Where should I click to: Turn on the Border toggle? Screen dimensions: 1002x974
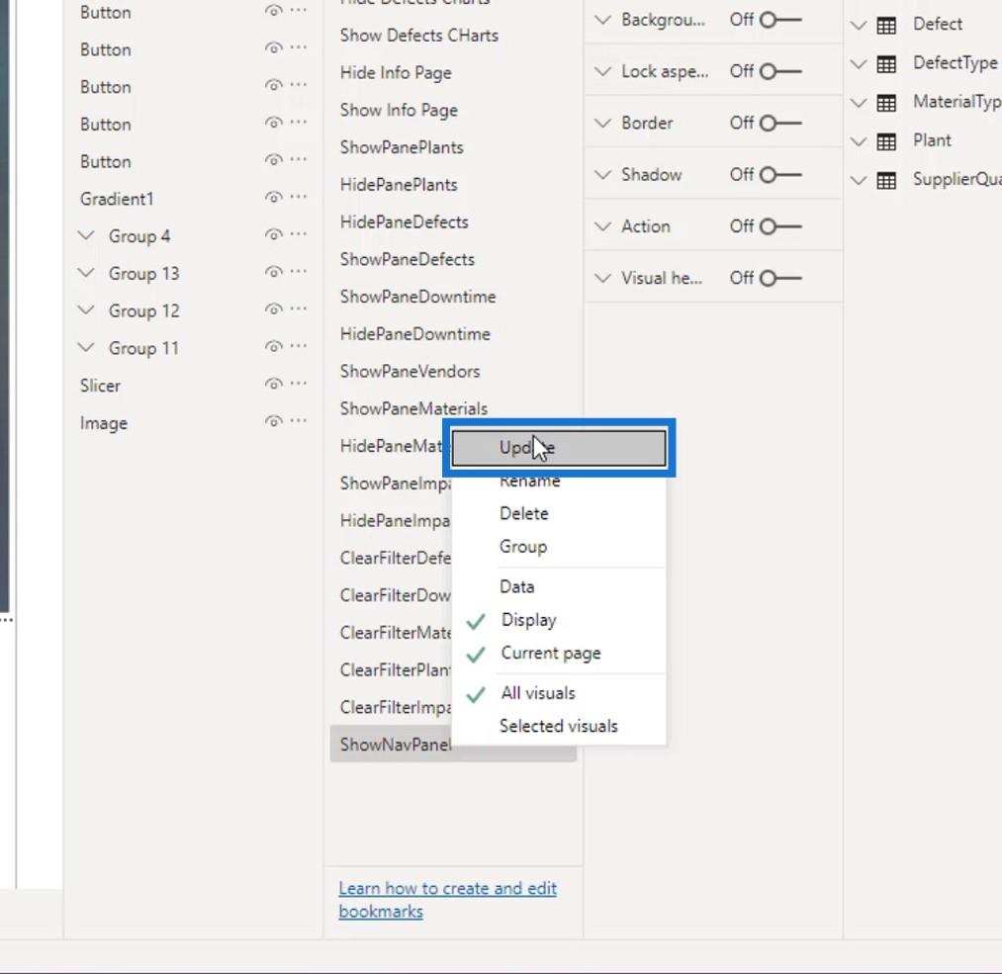780,123
